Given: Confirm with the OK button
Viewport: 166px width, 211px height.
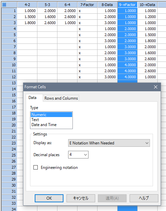Looking at the screenshot, I should (x=49, y=198).
